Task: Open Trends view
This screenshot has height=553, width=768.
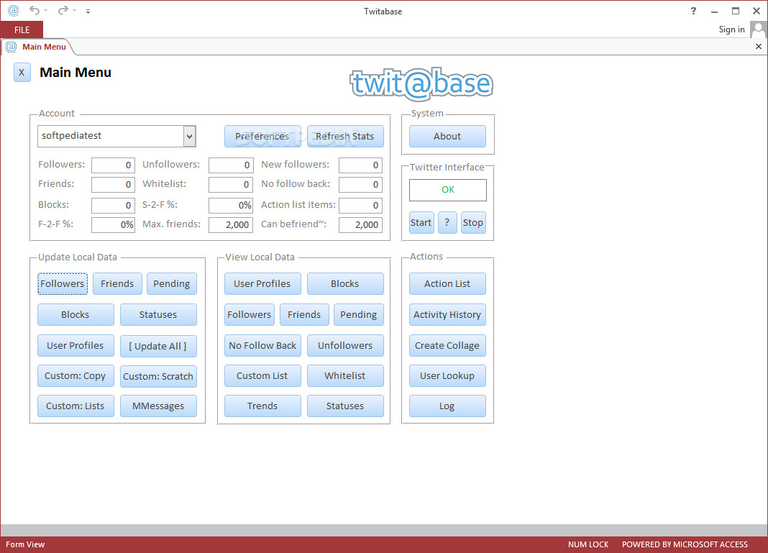Action: pyautogui.click(x=262, y=406)
